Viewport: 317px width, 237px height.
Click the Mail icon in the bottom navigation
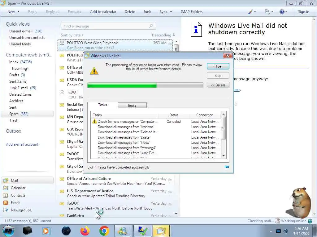6,180
